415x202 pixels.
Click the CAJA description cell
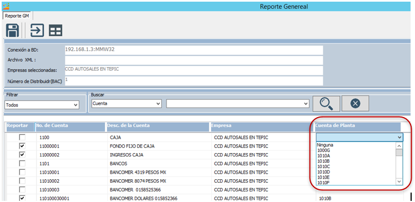click(115, 138)
